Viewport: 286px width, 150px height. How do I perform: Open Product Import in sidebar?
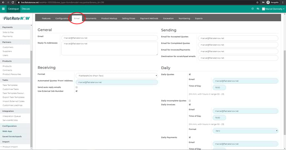pos(10,147)
